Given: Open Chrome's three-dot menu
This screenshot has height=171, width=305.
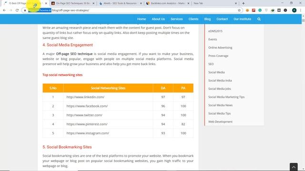Looking at the screenshot, I should pyautogui.click(x=301, y=10).
